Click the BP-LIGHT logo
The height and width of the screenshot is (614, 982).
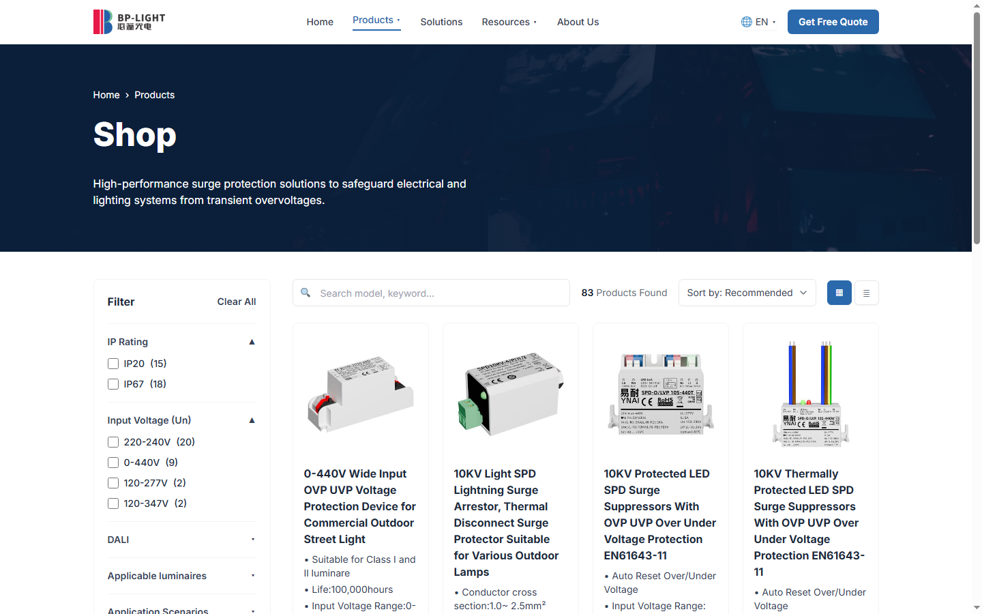coord(130,22)
